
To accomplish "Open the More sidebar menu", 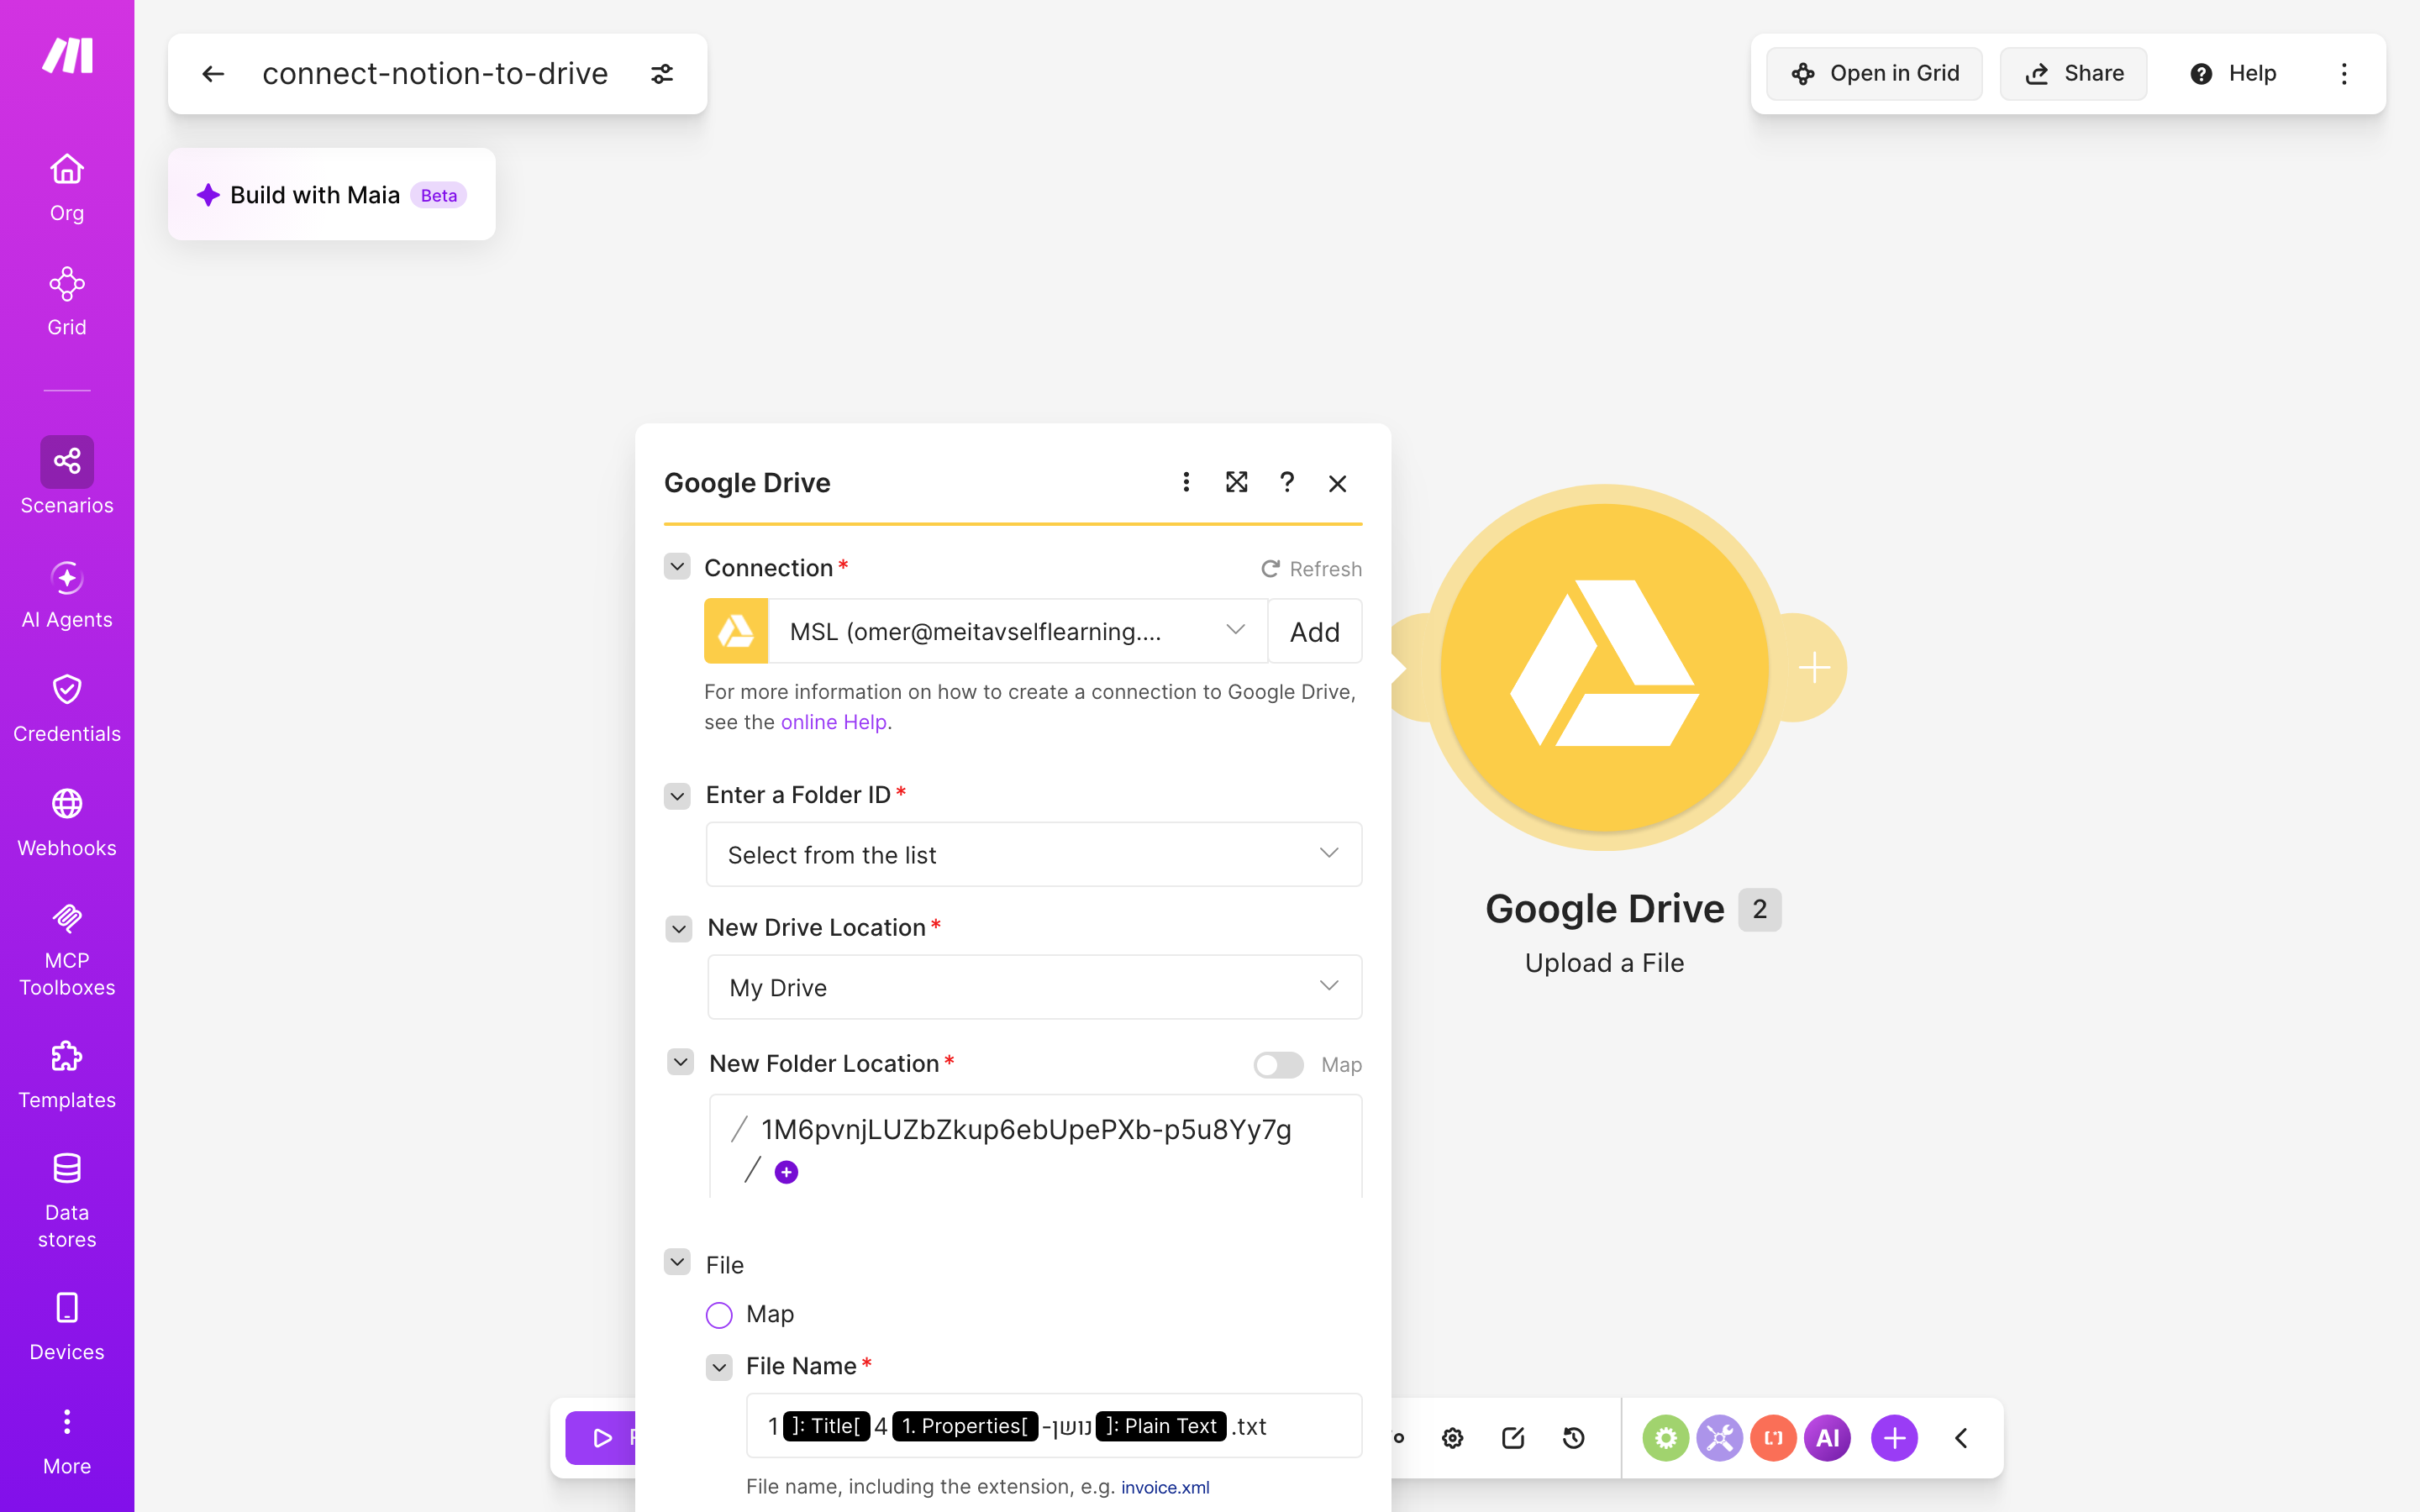I will (67, 1442).
